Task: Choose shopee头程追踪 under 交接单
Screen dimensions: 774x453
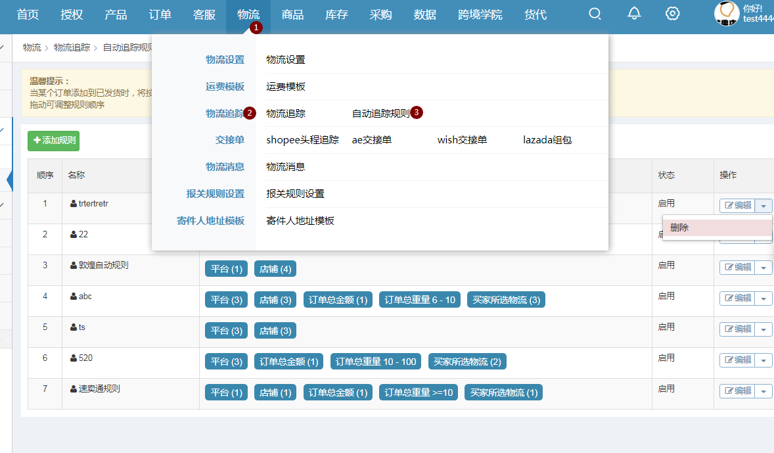Action: pyautogui.click(x=302, y=140)
